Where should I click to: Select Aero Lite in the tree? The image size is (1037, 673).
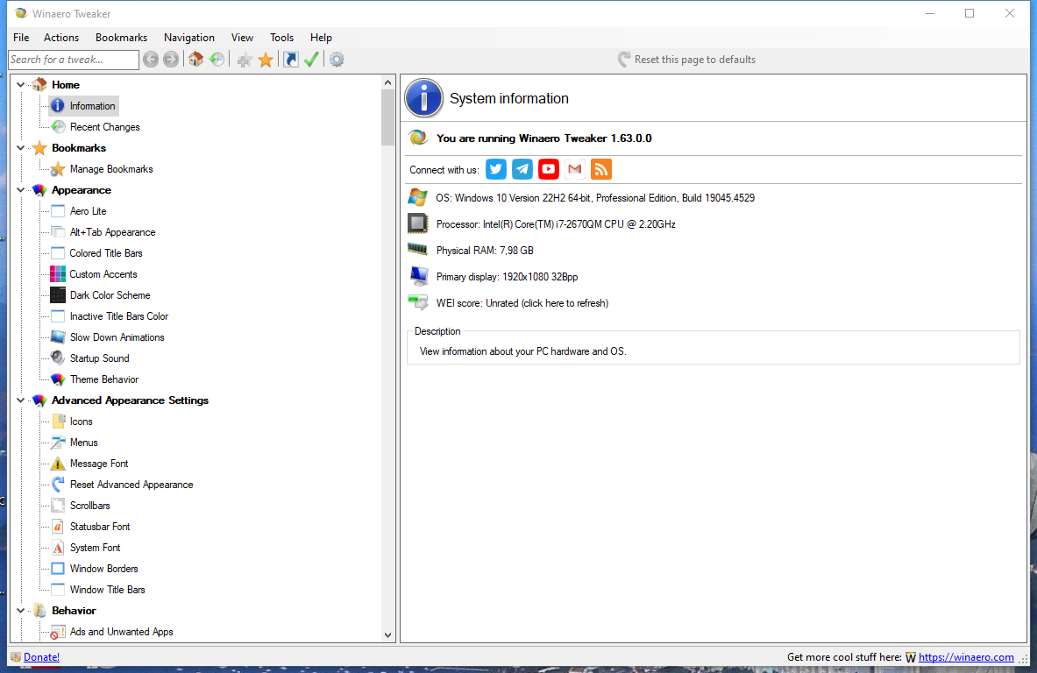point(88,211)
